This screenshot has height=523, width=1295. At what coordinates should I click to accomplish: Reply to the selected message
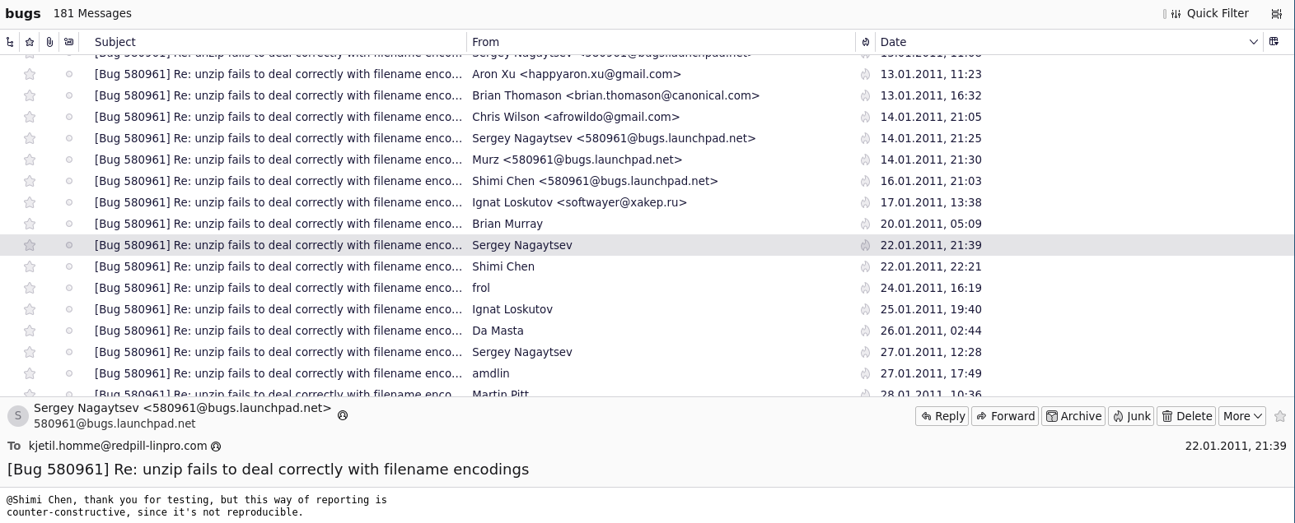coord(942,416)
